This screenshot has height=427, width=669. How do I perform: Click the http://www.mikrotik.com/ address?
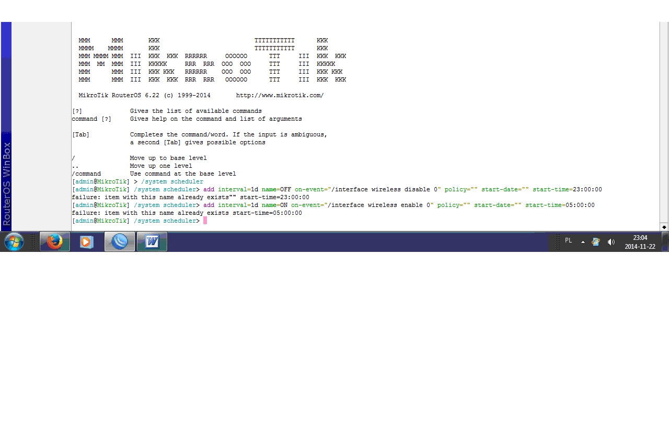click(x=280, y=96)
